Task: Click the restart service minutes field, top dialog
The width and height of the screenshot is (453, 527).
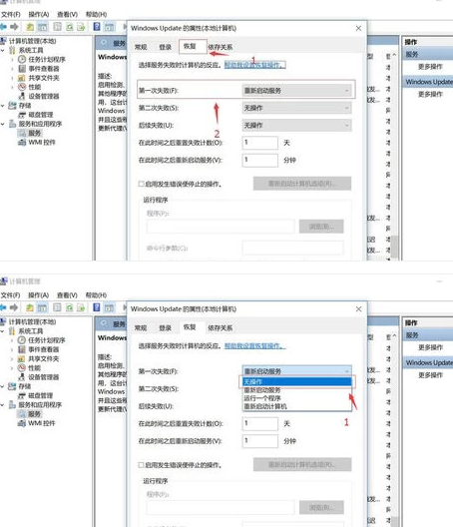Action: [260, 160]
